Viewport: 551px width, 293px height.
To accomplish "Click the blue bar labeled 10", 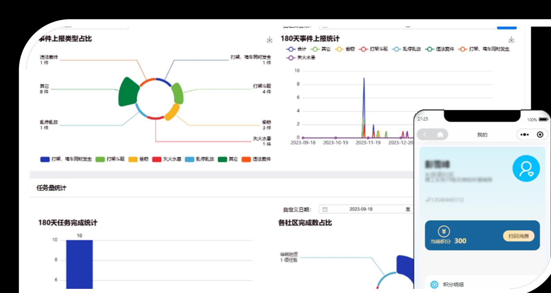I will click(x=79, y=264).
